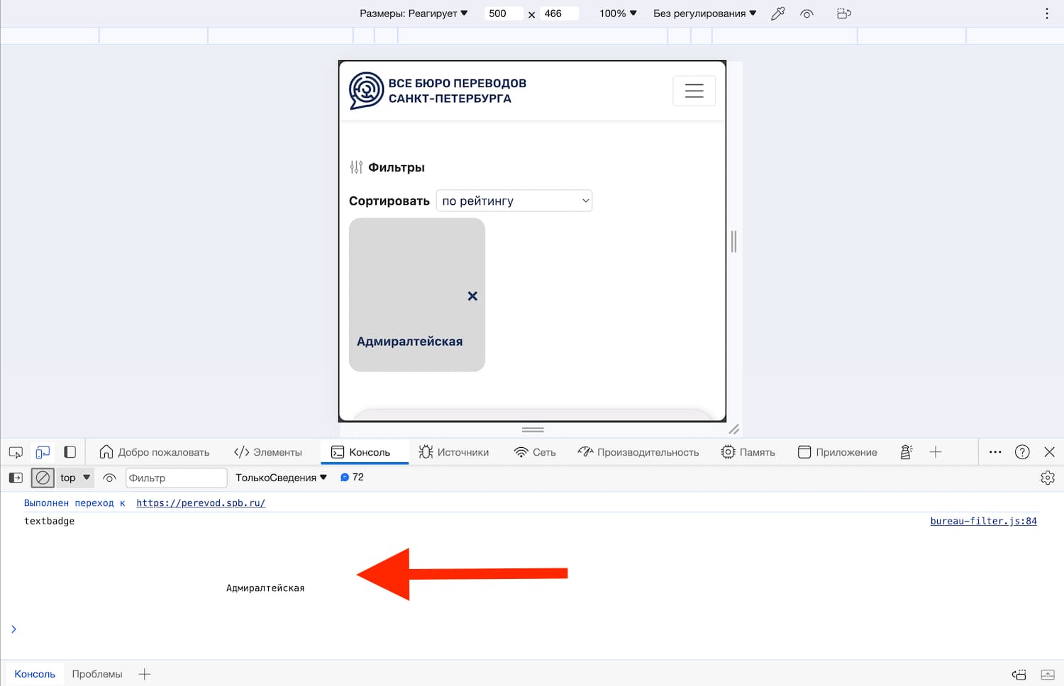Clear the console

[x=43, y=478]
